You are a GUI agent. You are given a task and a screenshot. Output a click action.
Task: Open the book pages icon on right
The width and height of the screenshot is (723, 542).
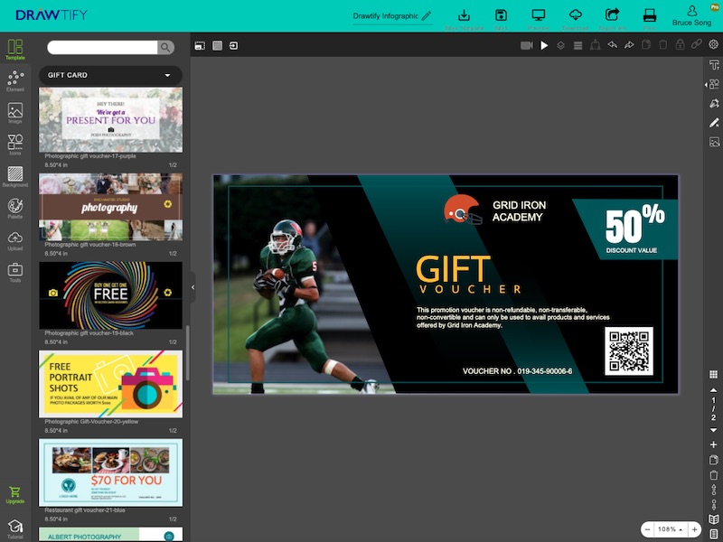pyautogui.click(x=713, y=519)
